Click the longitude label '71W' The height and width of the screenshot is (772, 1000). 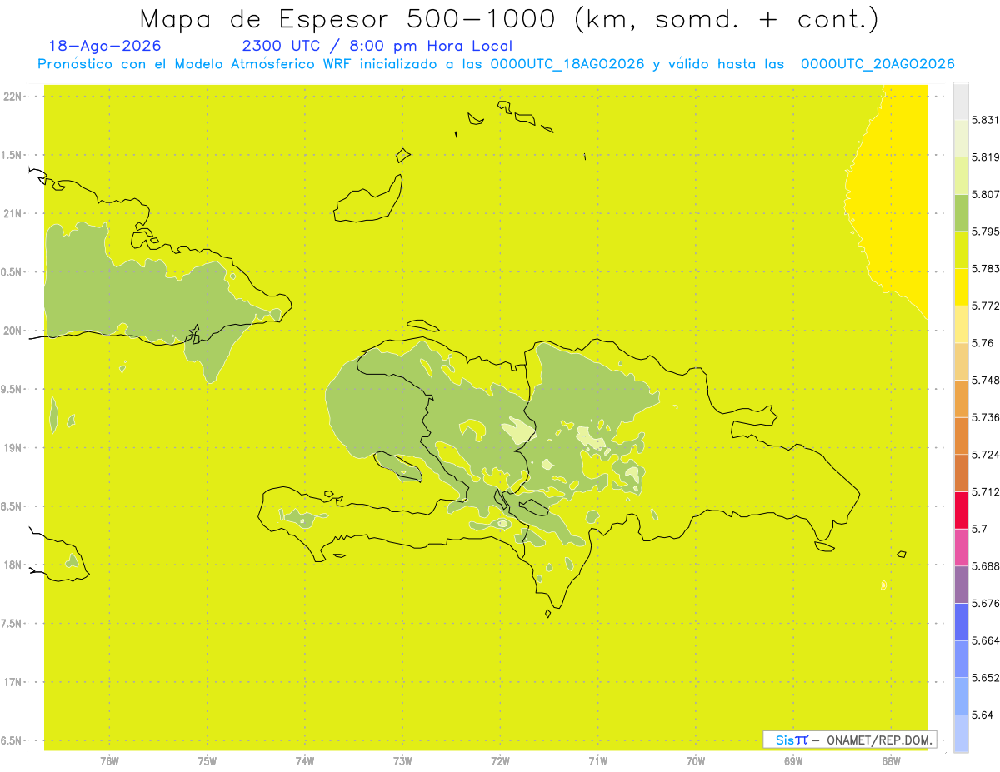click(x=597, y=761)
